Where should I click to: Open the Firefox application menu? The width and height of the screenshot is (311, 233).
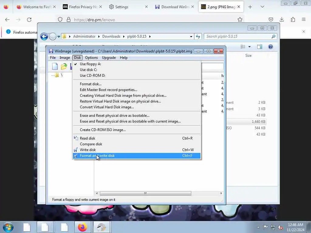click(304, 19)
